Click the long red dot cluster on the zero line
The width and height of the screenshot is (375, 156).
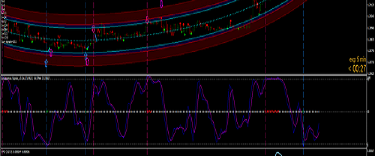[272, 111]
